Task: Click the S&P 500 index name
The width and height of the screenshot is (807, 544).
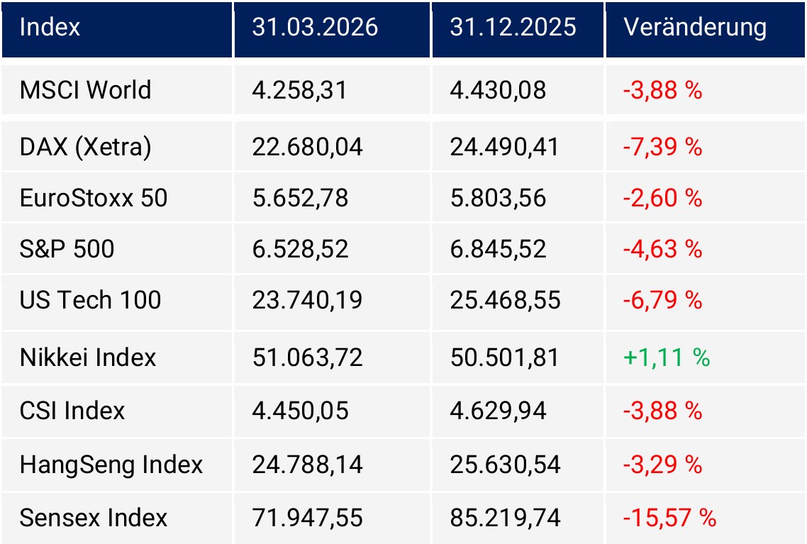Action: 67,249
